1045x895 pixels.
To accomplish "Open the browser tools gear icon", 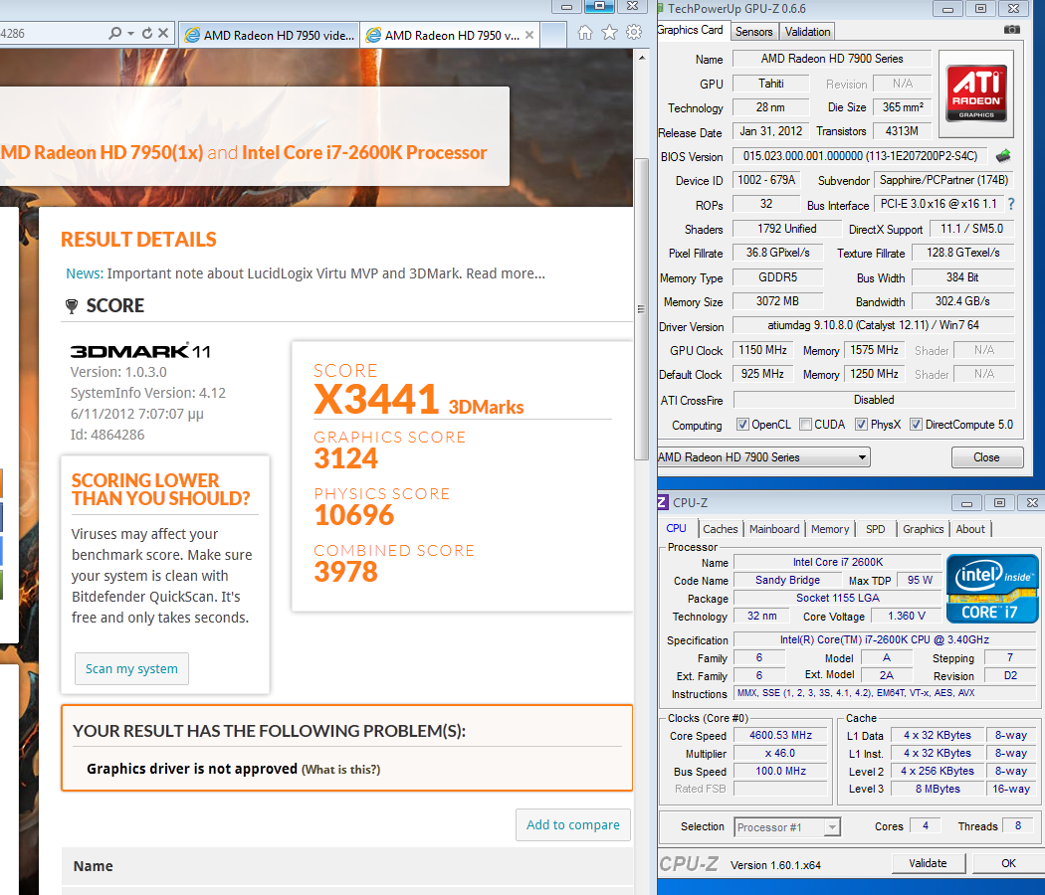I will tap(634, 33).
